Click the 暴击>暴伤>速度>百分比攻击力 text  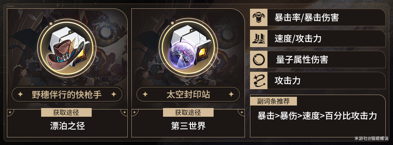click(317, 116)
